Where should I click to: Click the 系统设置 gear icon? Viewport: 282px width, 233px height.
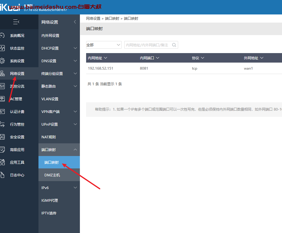(x=2, y=61)
